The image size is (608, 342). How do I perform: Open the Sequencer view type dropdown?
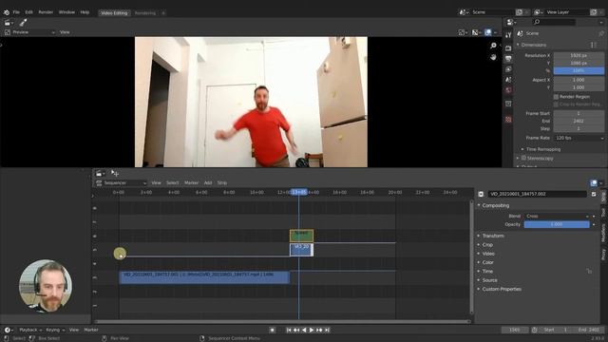[x=122, y=183]
